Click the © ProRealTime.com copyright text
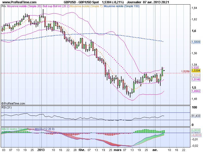This screenshot has height=152, width=203. click(x=13, y=103)
